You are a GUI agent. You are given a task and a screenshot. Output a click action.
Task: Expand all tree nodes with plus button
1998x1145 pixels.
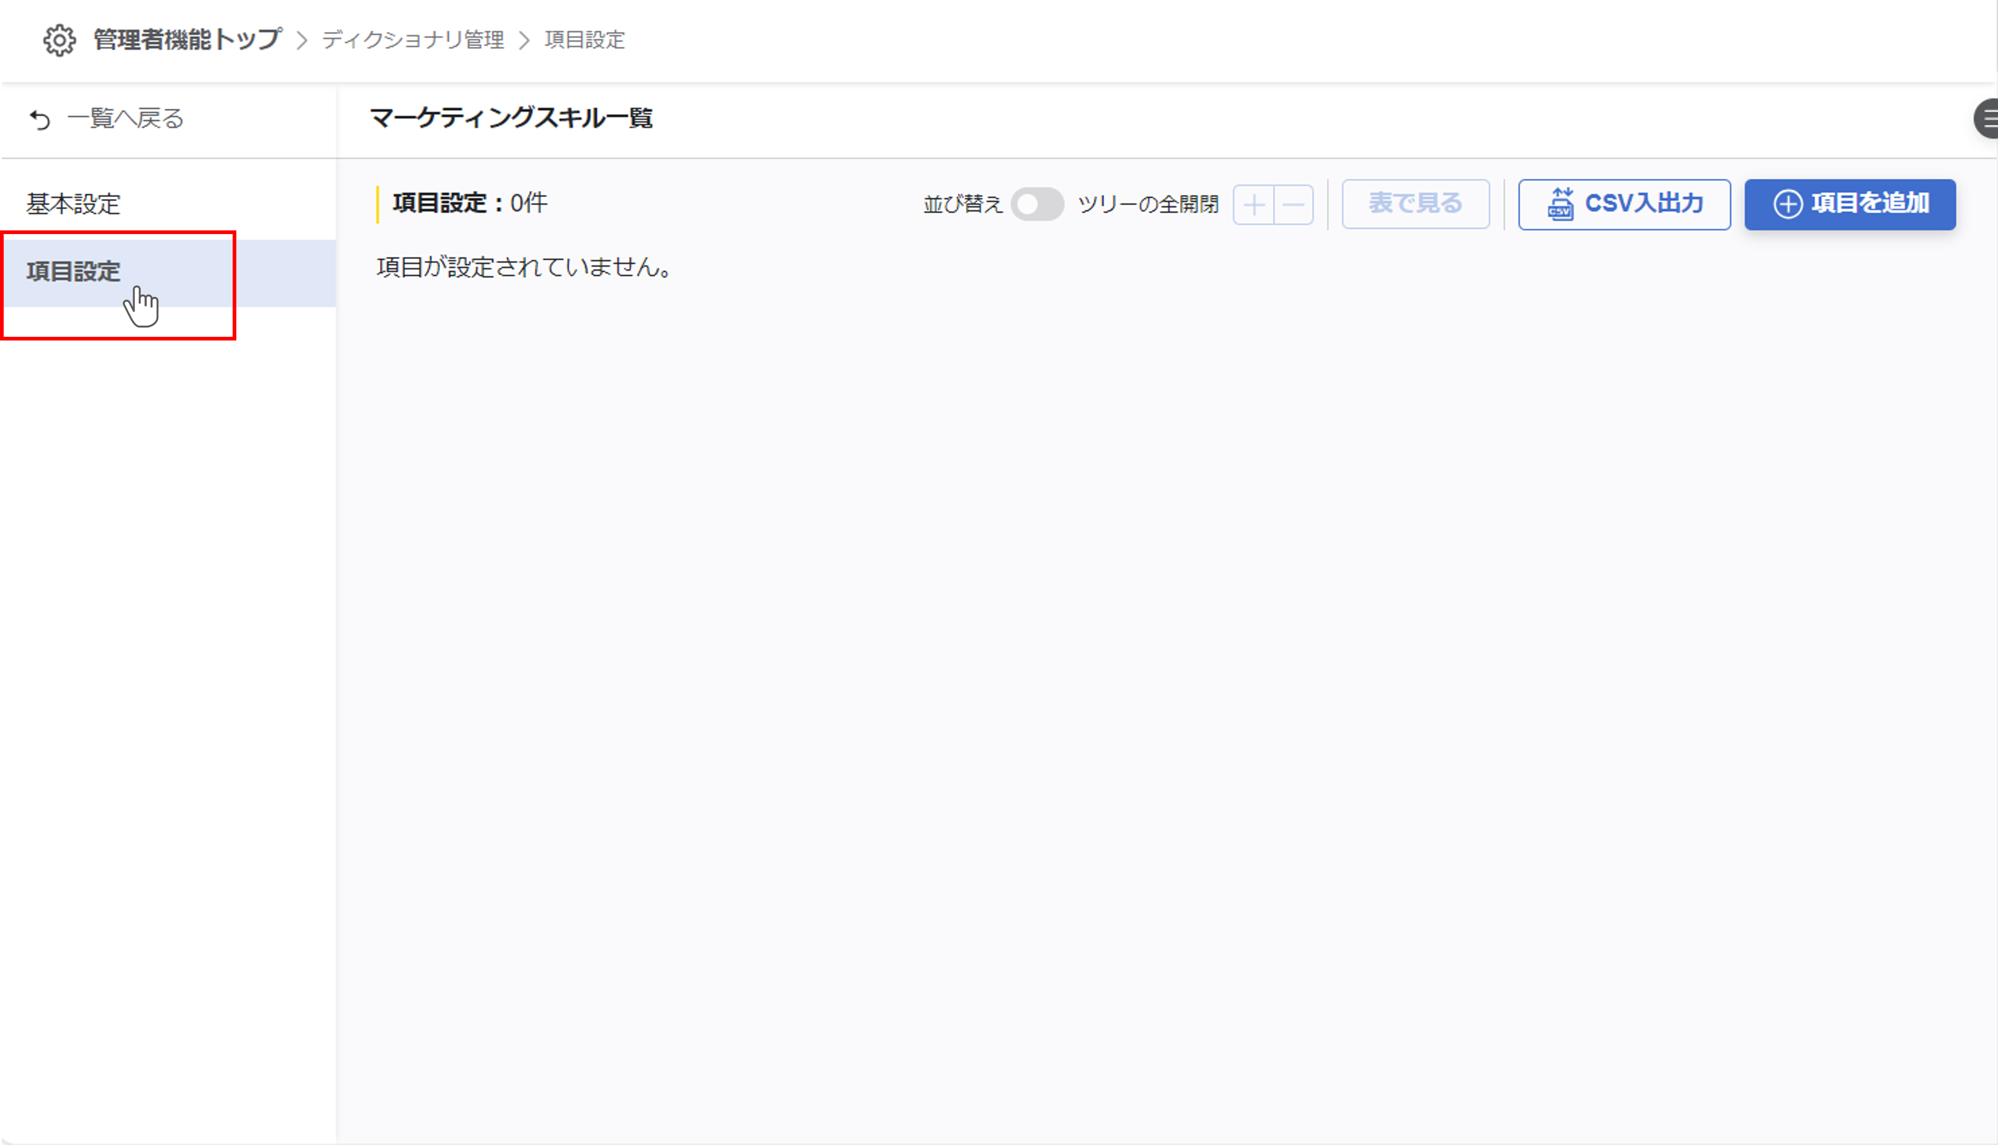click(1254, 205)
